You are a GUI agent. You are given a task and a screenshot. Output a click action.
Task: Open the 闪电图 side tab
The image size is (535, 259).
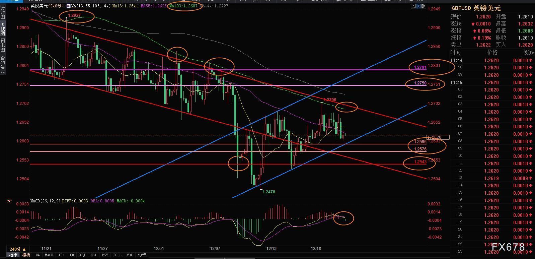coord(3,45)
